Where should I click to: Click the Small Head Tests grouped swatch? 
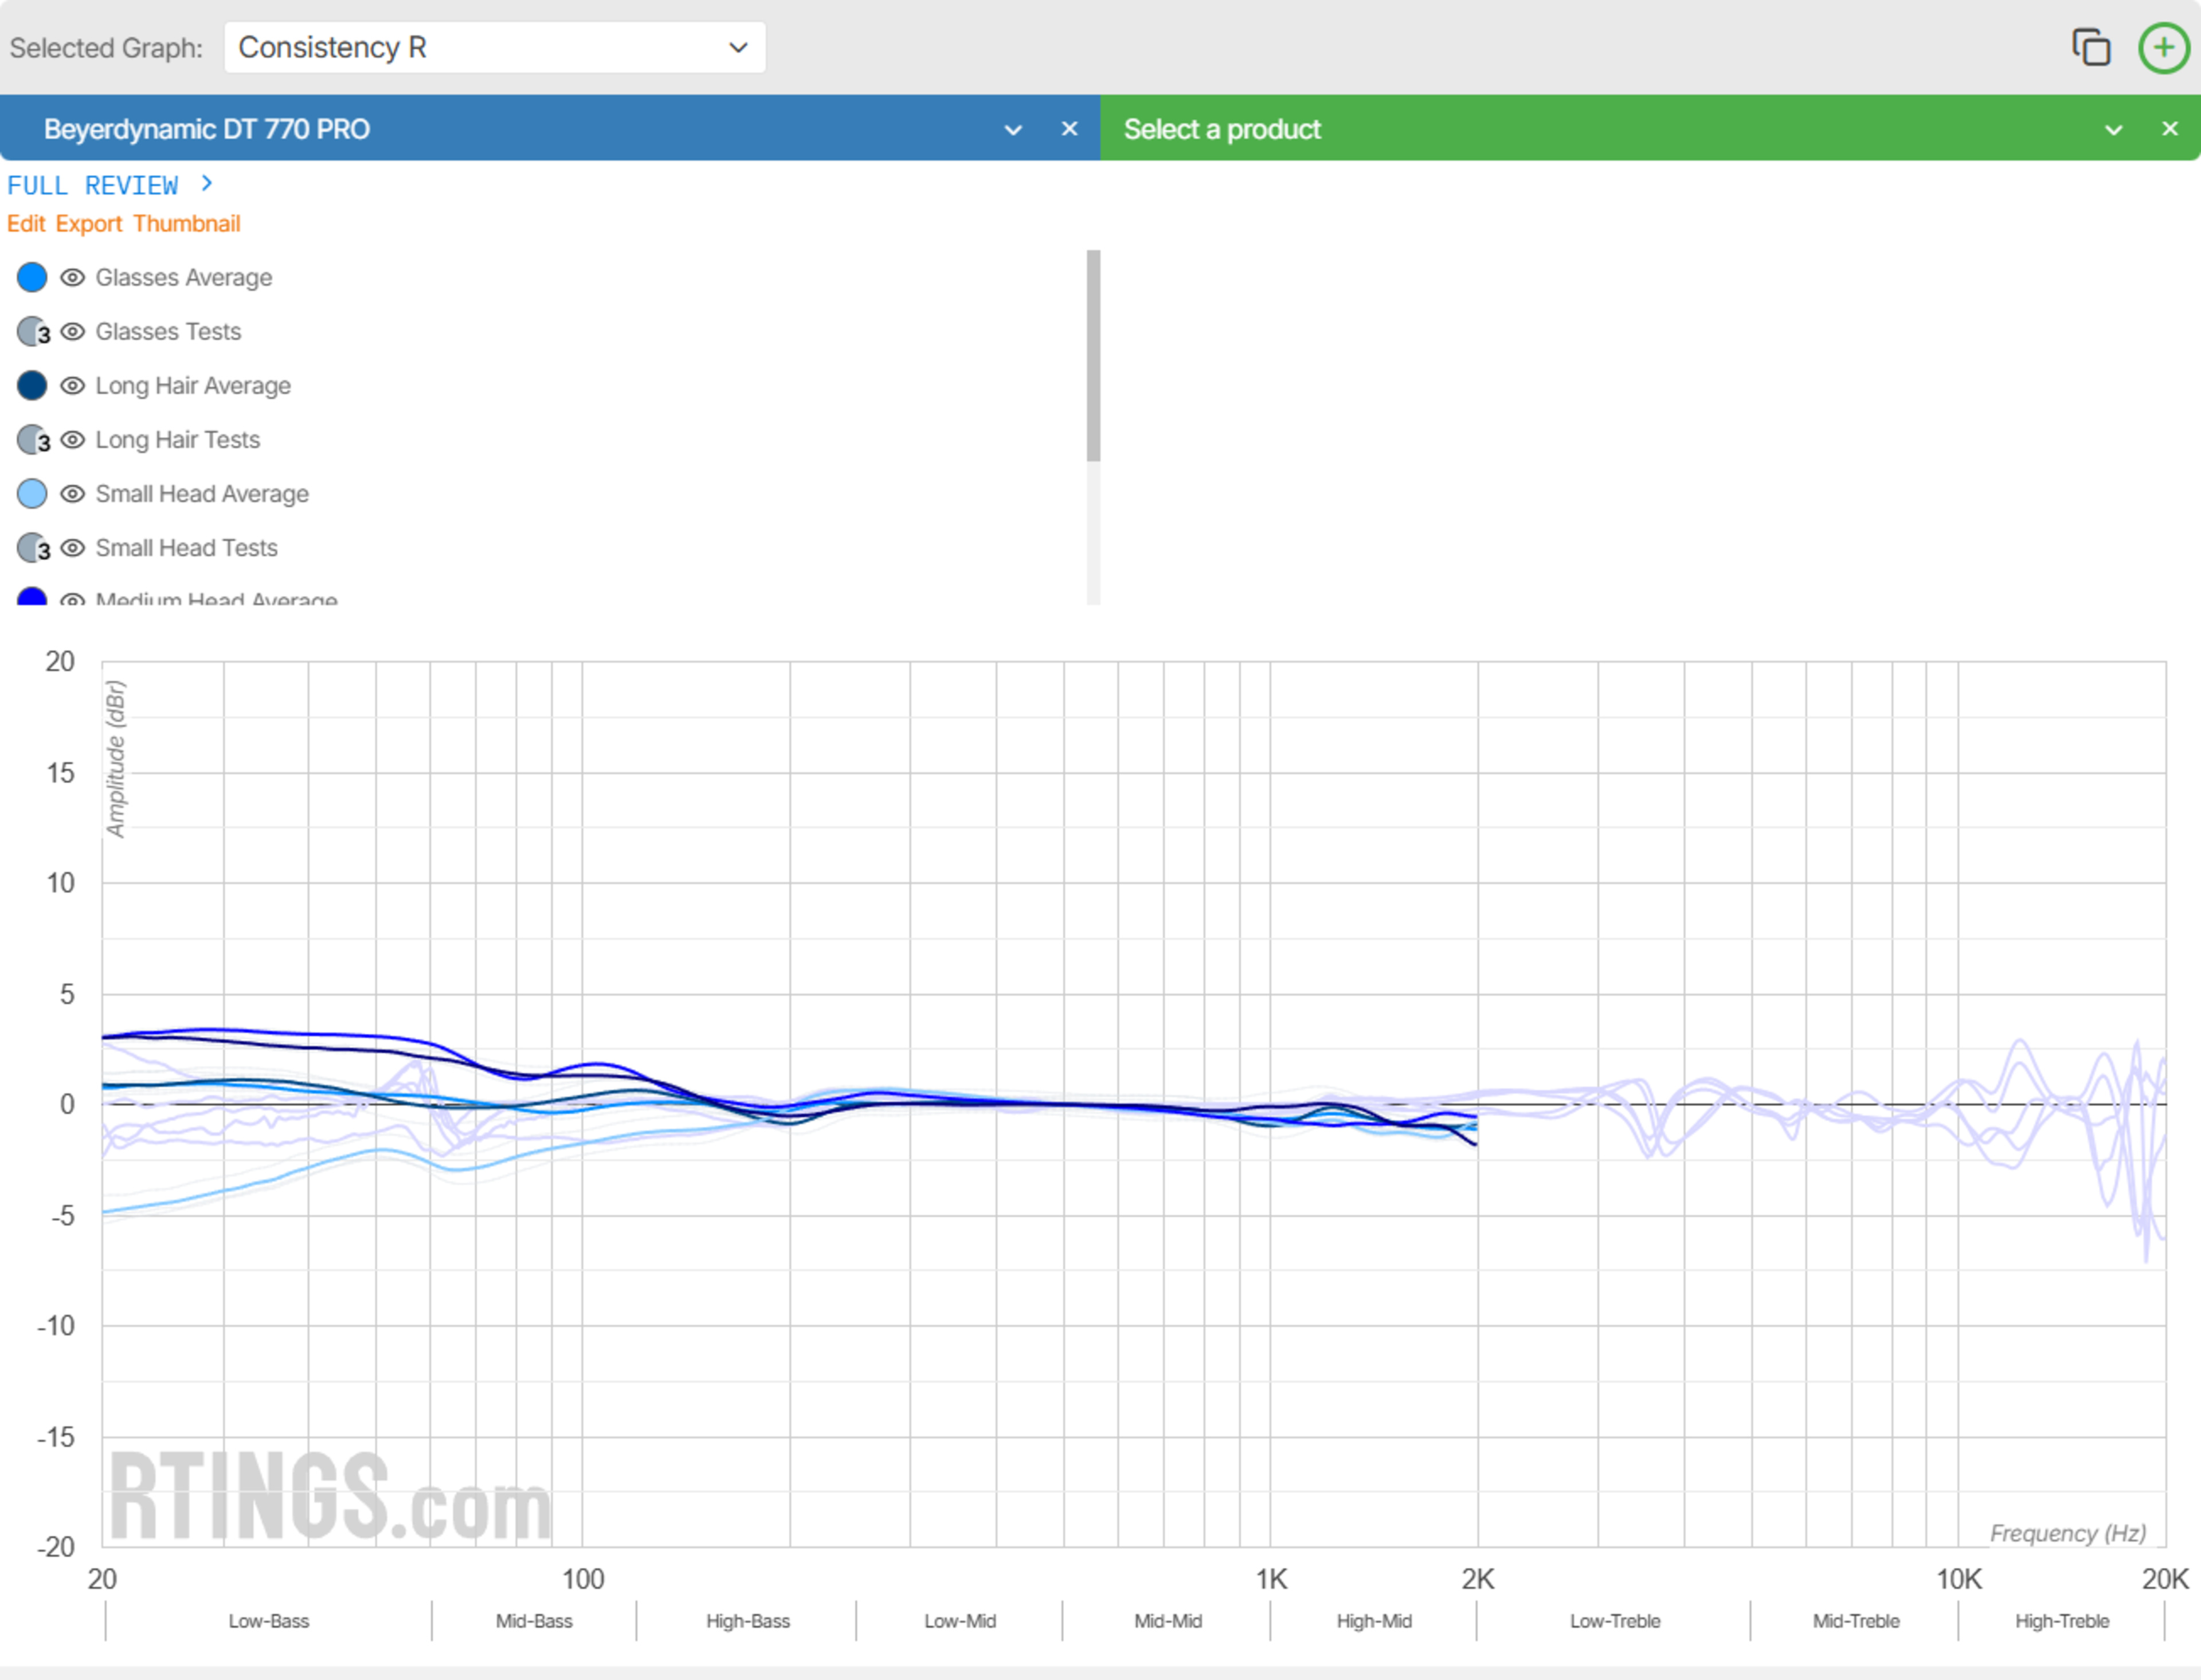(x=34, y=548)
